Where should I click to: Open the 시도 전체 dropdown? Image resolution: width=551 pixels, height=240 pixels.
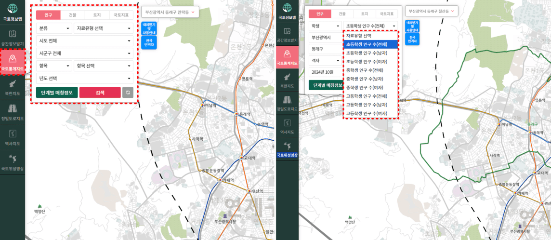(x=84, y=41)
